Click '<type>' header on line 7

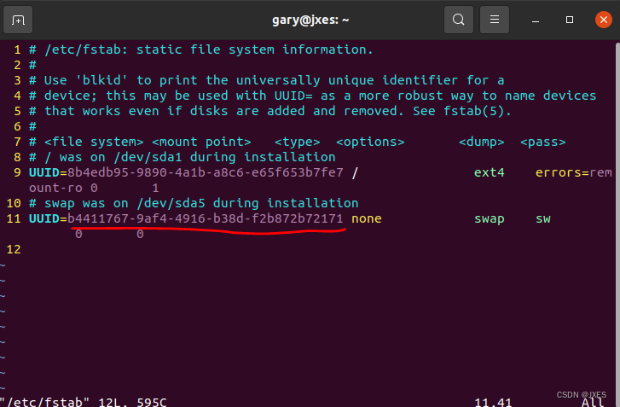pyautogui.click(x=298, y=142)
